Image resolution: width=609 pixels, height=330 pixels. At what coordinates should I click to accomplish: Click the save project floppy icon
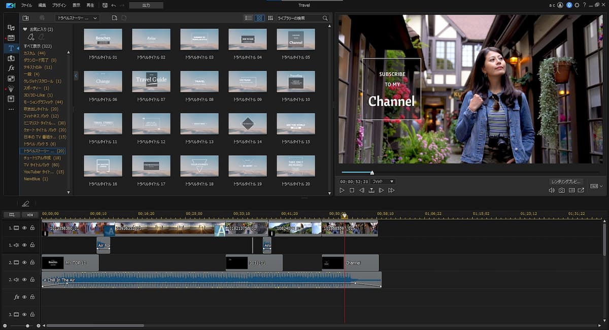(x=105, y=5)
